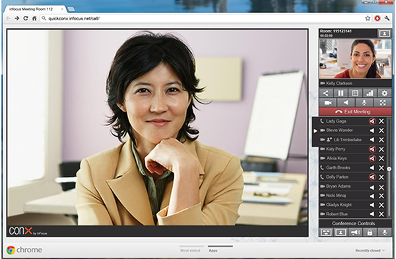Remove Nicki Minaj with the X icon

point(381,196)
